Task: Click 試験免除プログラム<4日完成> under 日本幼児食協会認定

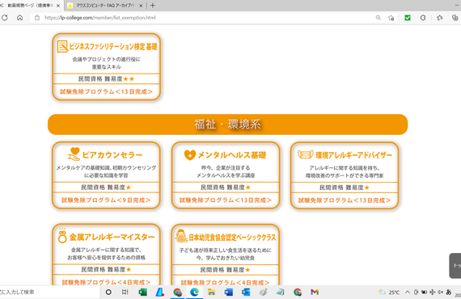Action: point(225,282)
